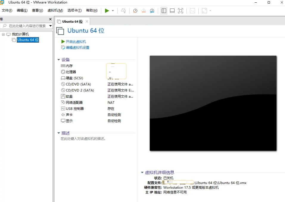Take a snapshot using the clock-plus icon
Screen dimensions: 285x202
[x=135, y=11]
